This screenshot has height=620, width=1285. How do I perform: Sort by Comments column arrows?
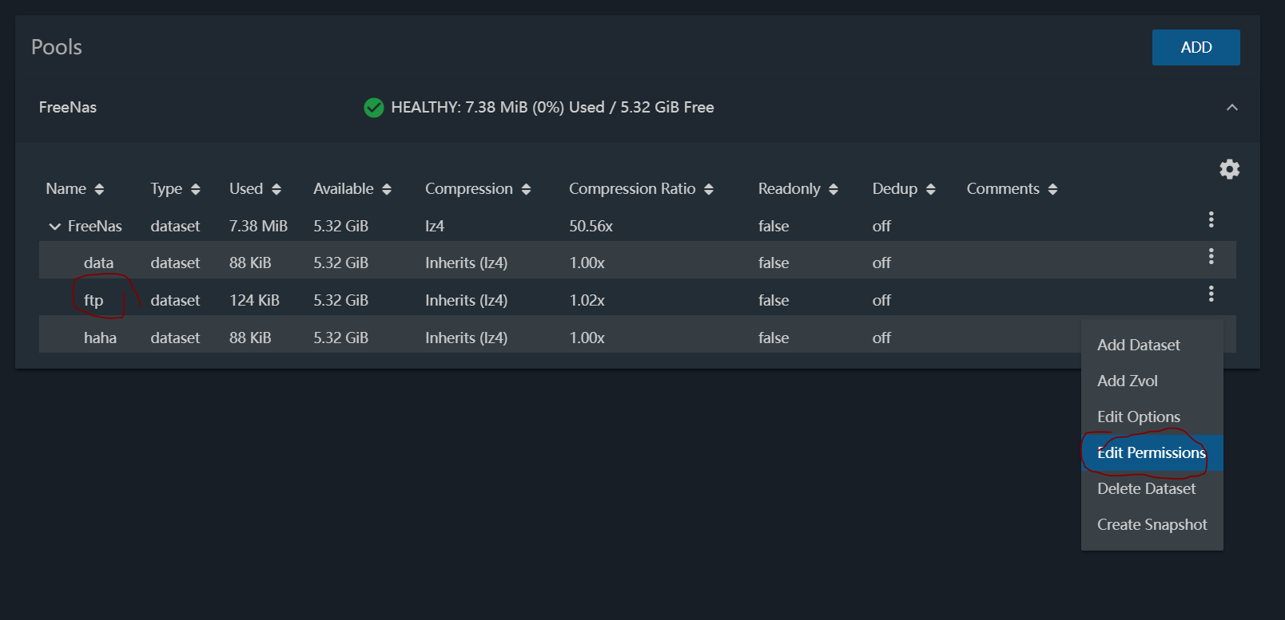coord(1052,189)
